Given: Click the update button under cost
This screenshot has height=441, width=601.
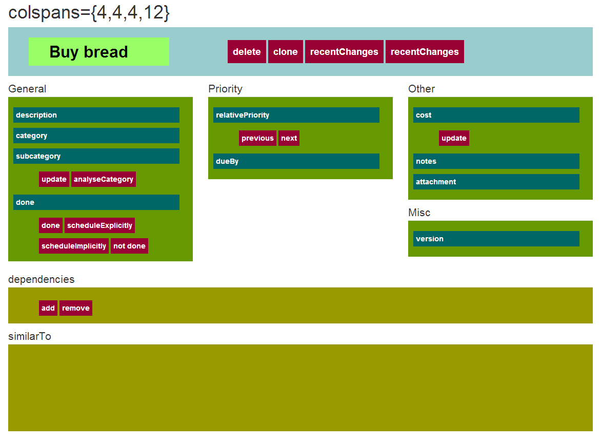Looking at the screenshot, I should tap(454, 138).
